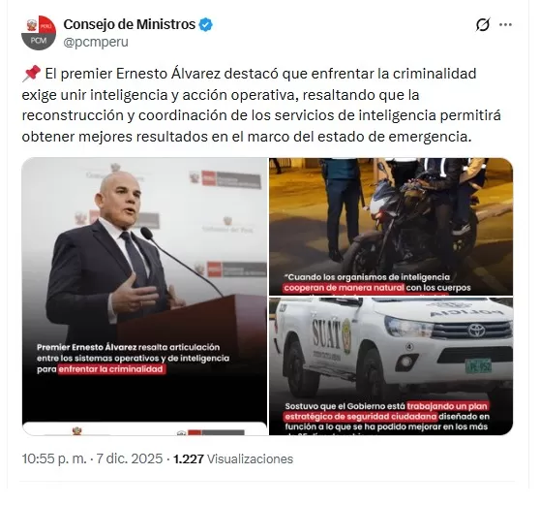Click the red pushpin emoji

(31, 74)
